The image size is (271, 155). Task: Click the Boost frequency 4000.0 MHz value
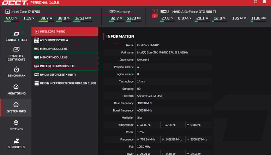tap(144, 110)
